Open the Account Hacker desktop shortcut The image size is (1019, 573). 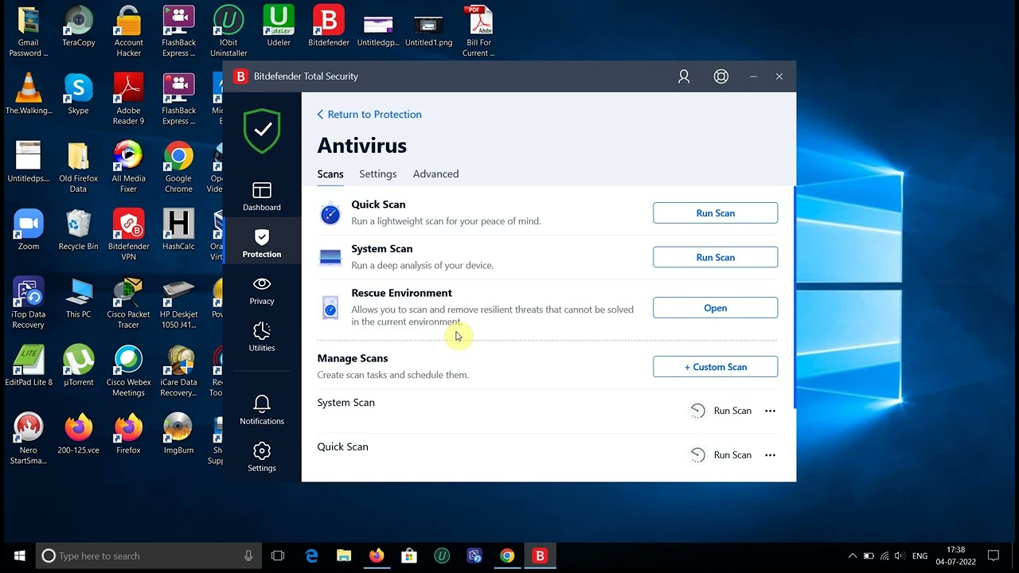pyautogui.click(x=128, y=31)
